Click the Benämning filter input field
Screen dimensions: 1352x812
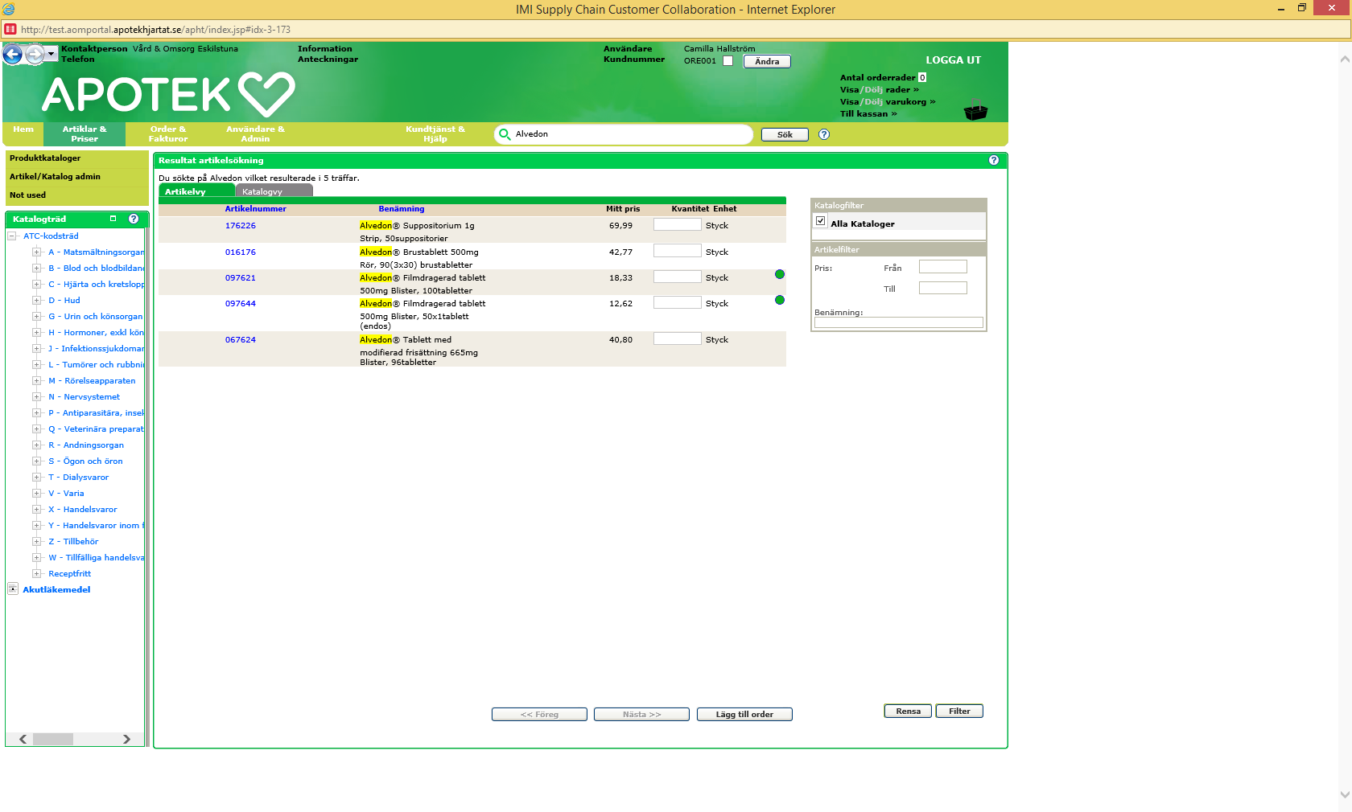point(899,322)
